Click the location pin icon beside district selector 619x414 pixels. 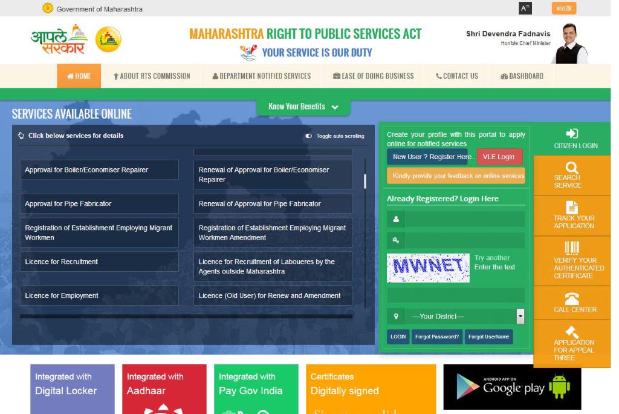pyautogui.click(x=395, y=316)
